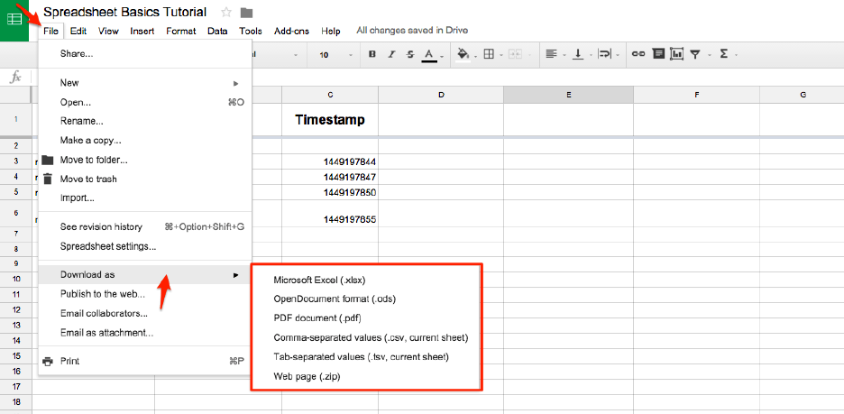The image size is (844, 414).
Task: Expand the functions dropdown arrow
Action: coord(735,55)
